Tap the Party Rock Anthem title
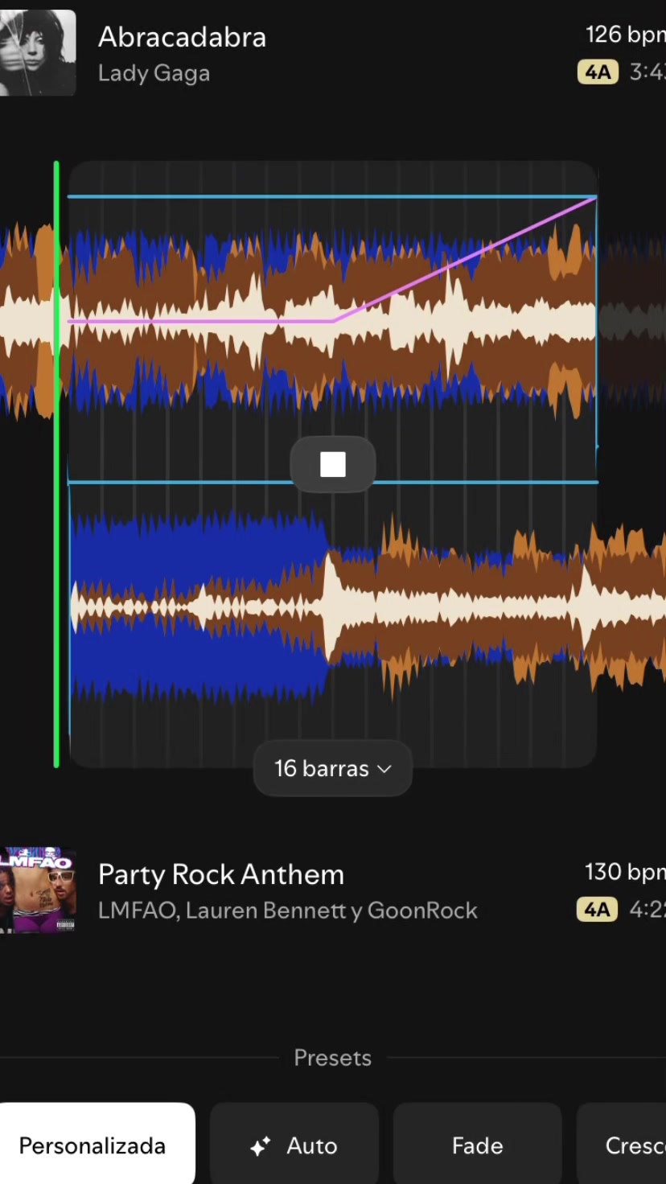The height and width of the screenshot is (1184, 666). point(221,874)
